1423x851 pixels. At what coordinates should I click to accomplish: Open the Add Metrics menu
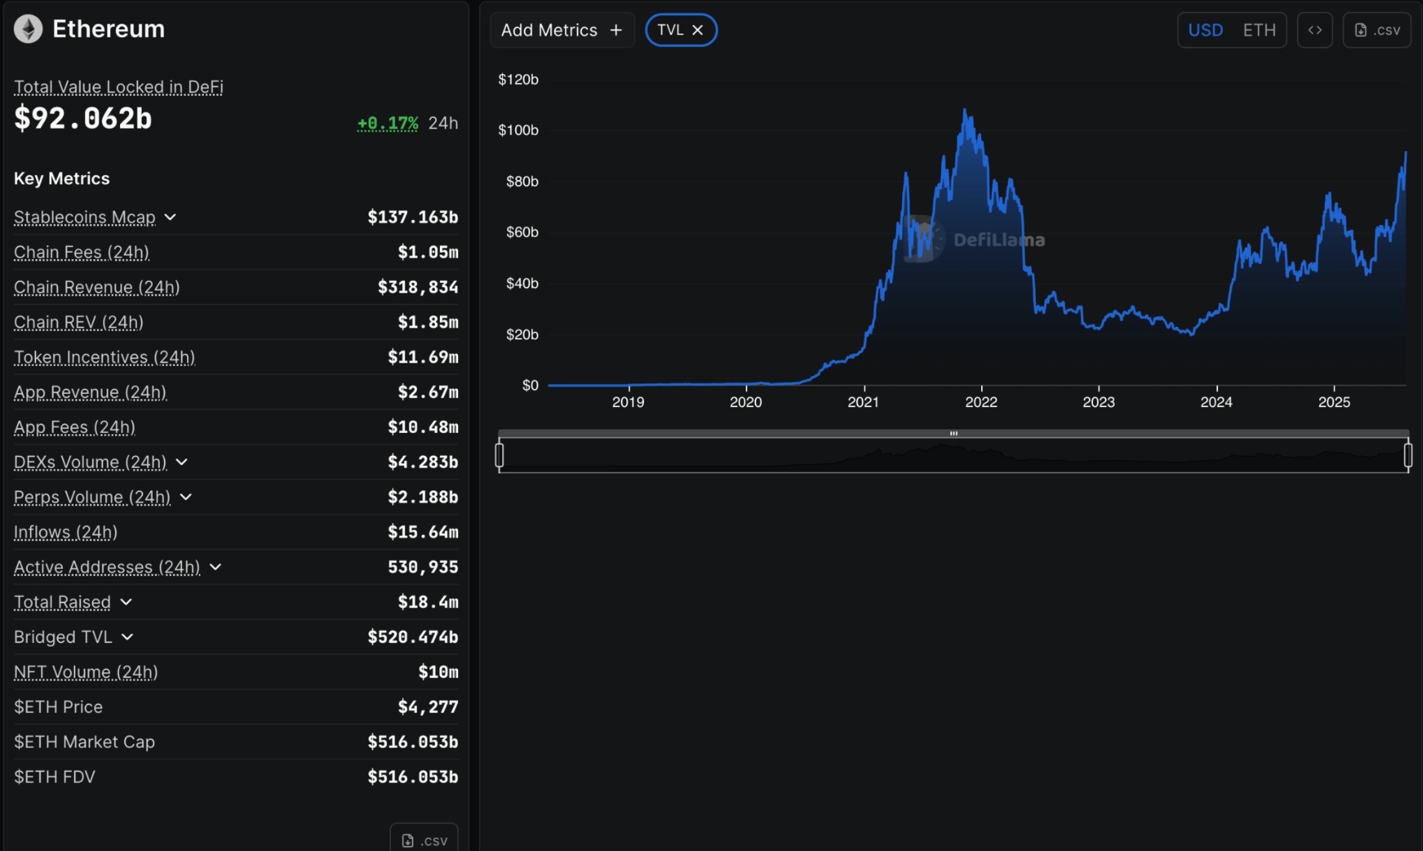549,30
